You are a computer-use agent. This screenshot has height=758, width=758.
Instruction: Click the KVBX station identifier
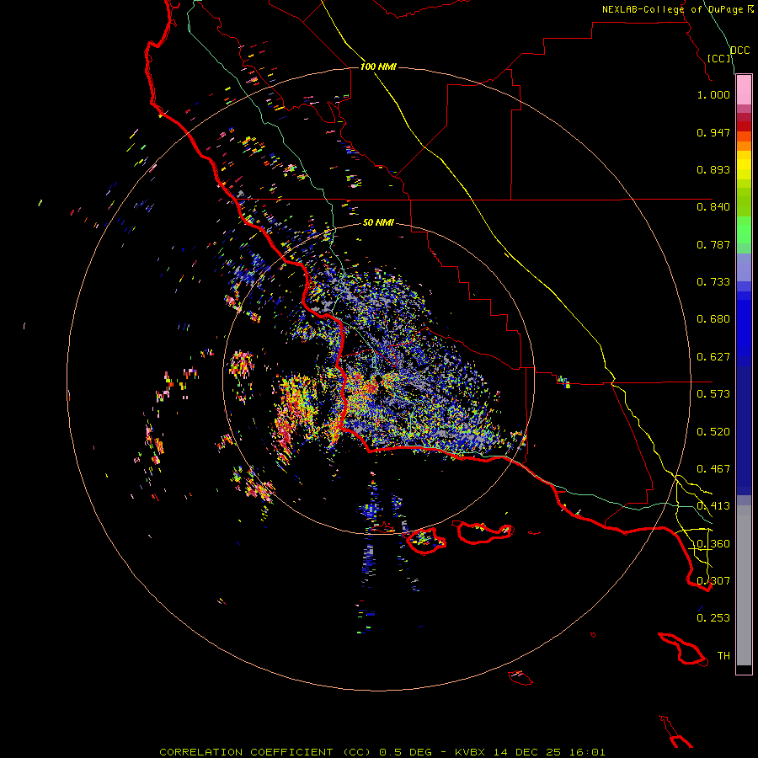click(x=472, y=752)
